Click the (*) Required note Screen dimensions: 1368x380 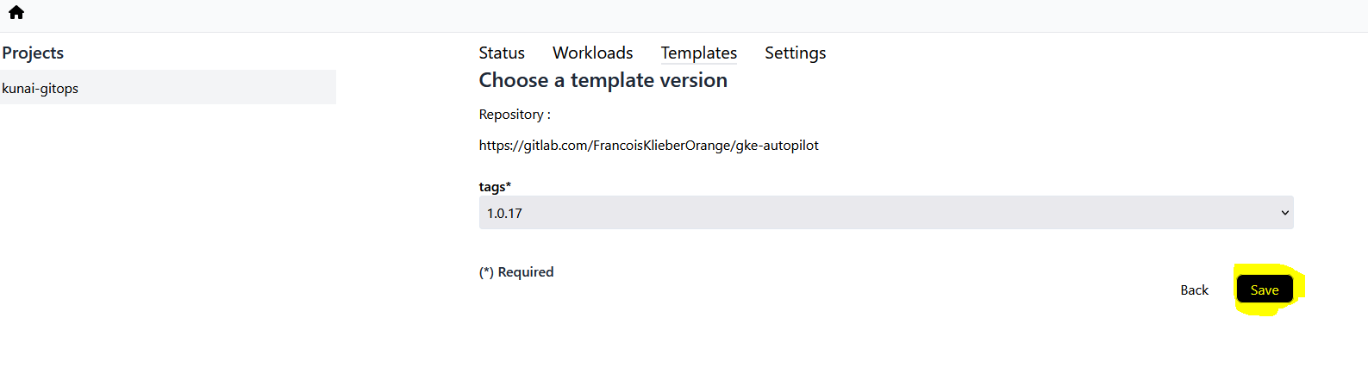(x=516, y=271)
